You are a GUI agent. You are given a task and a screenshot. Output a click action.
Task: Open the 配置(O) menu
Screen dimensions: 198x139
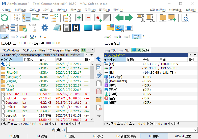[105, 10]
